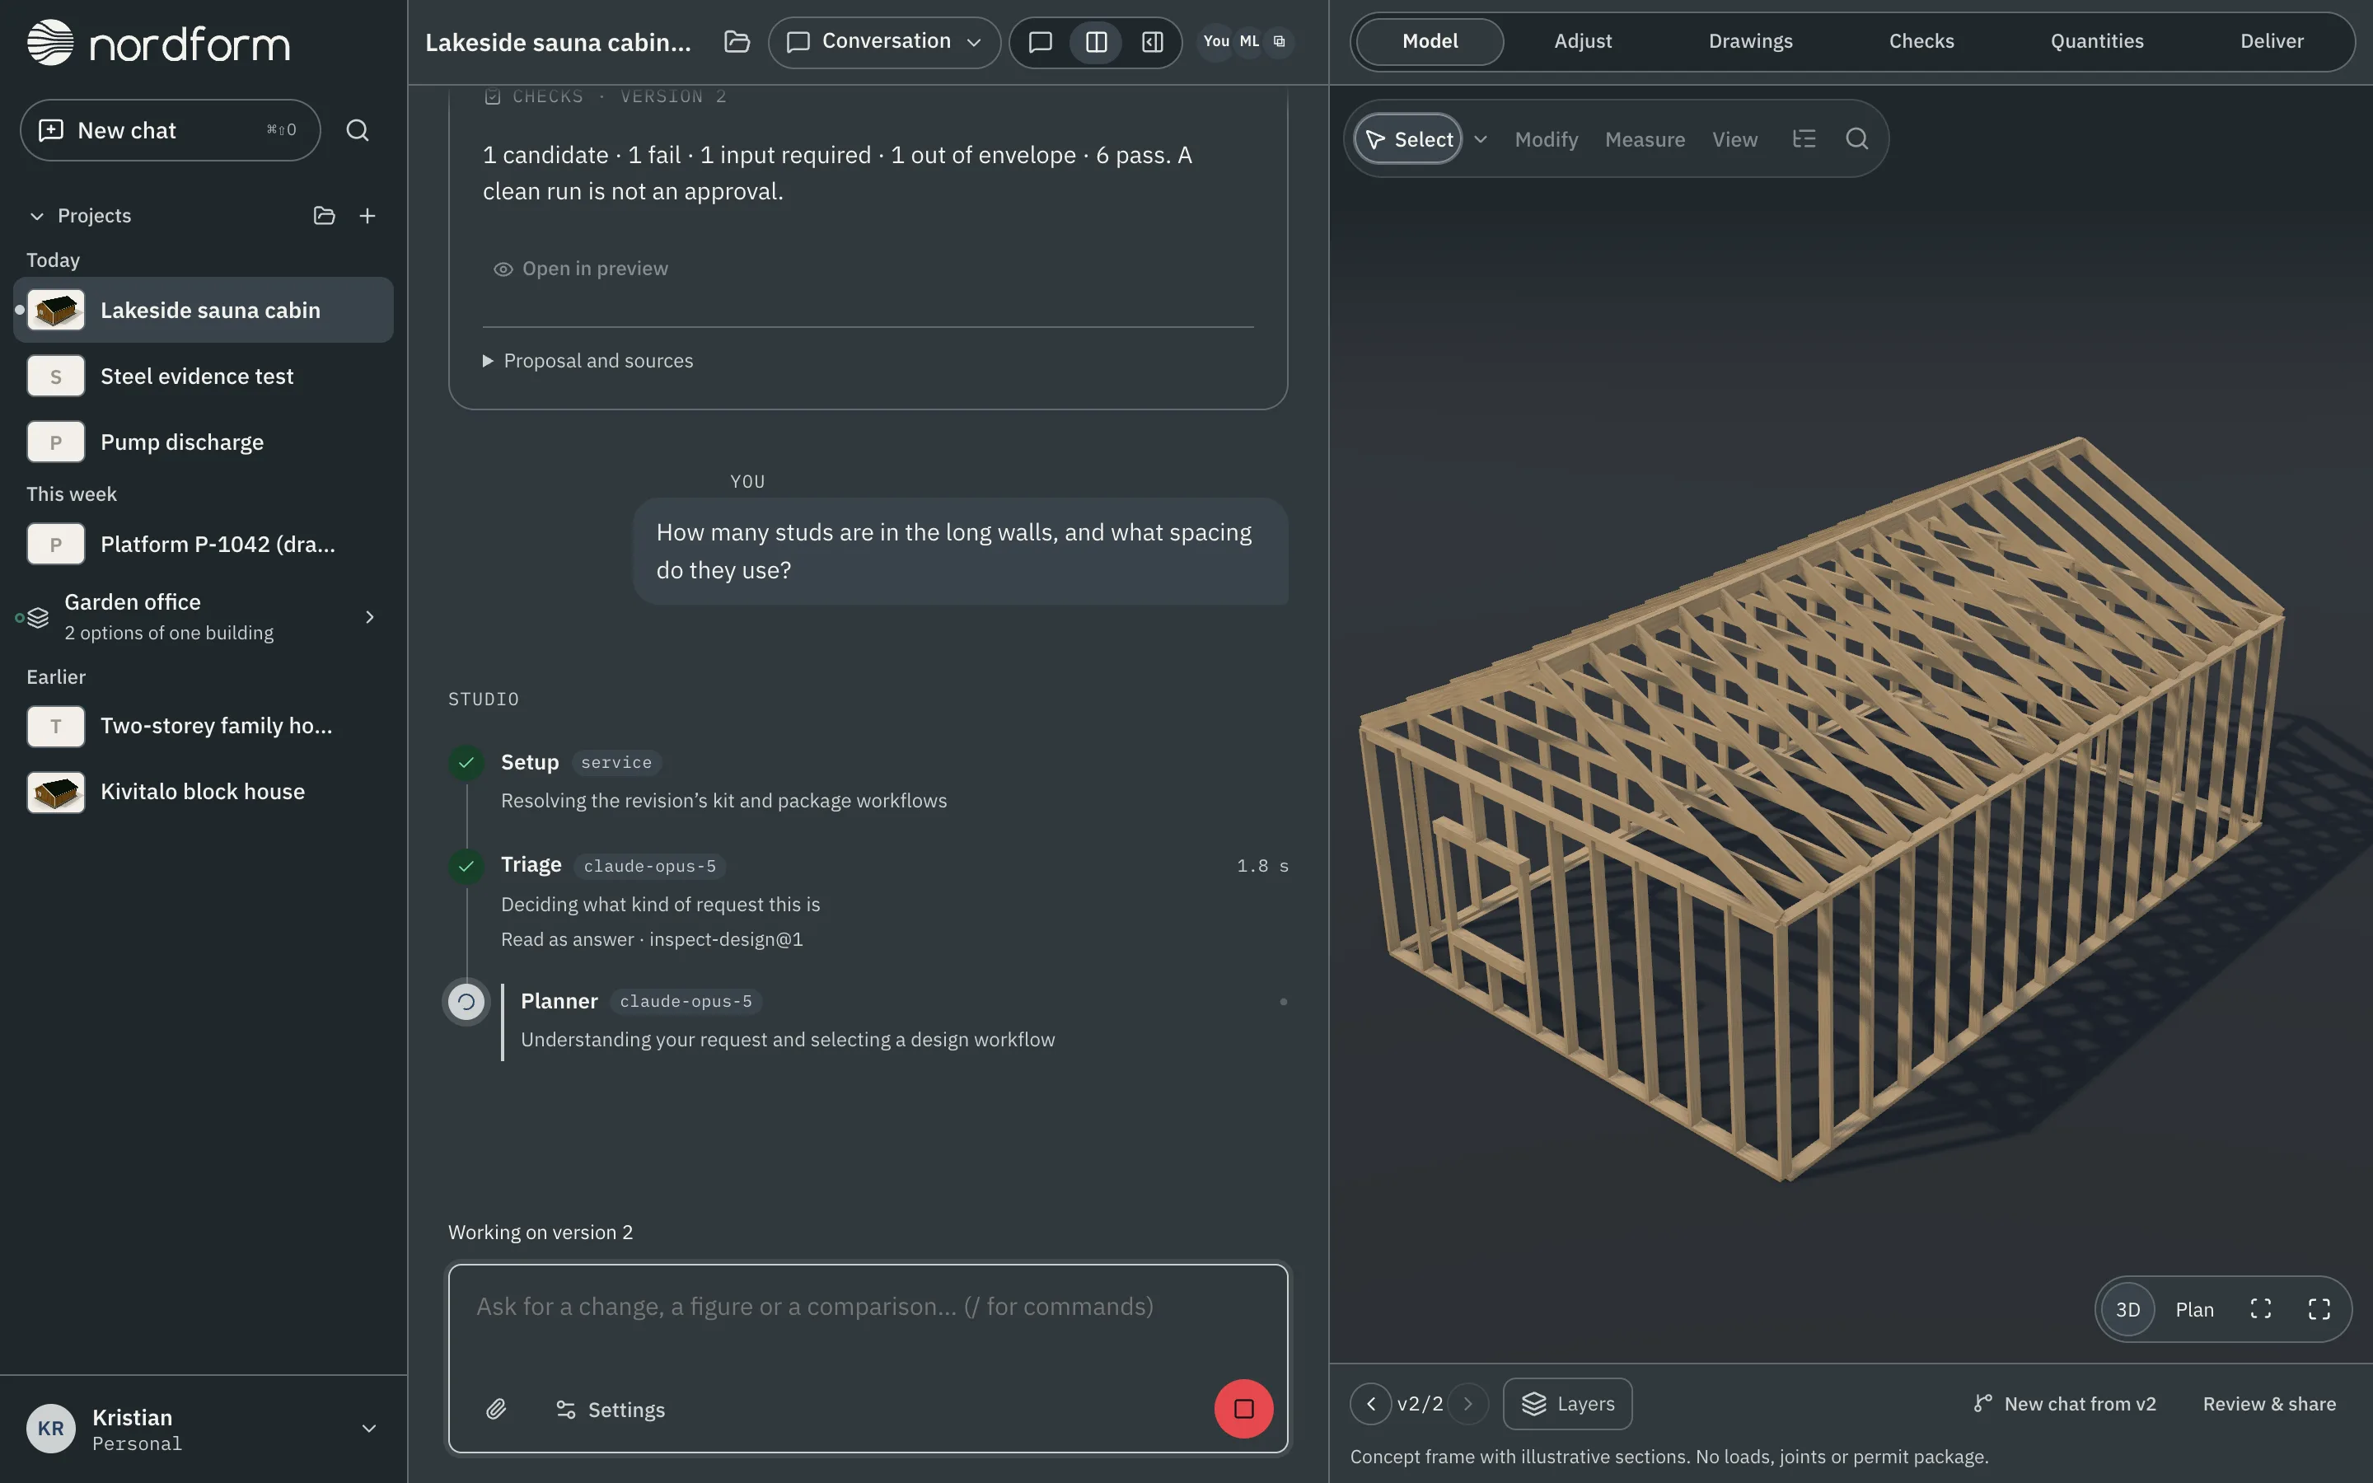Open the Adjust tab
Viewport: 2373px width, 1483px height.
pyautogui.click(x=1583, y=41)
